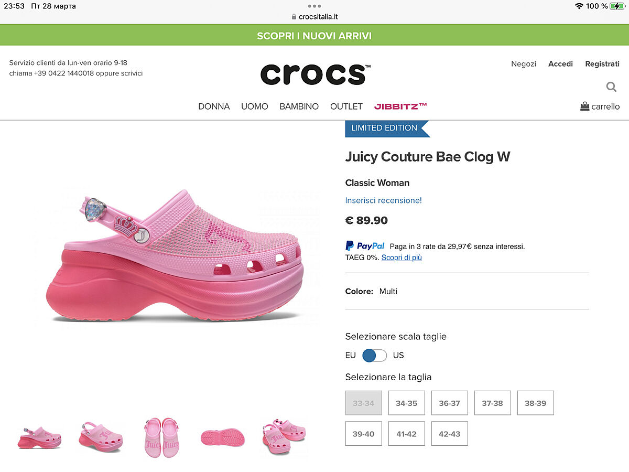Toggle the EU/US size scale switch
629x472 pixels.
pos(374,355)
